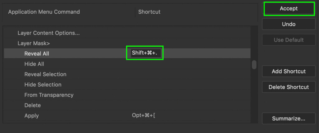The image size is (319, 133).
Task: Select the Hide Selection command
Action: coord(43,85)
